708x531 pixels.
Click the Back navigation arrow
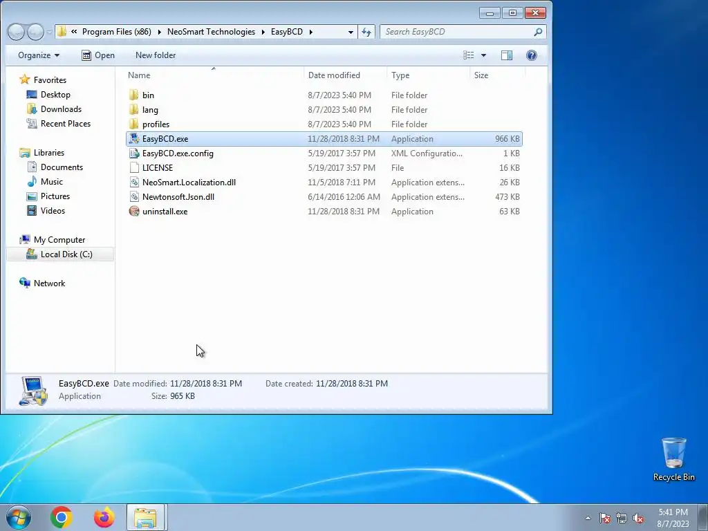tap(16, 32)
